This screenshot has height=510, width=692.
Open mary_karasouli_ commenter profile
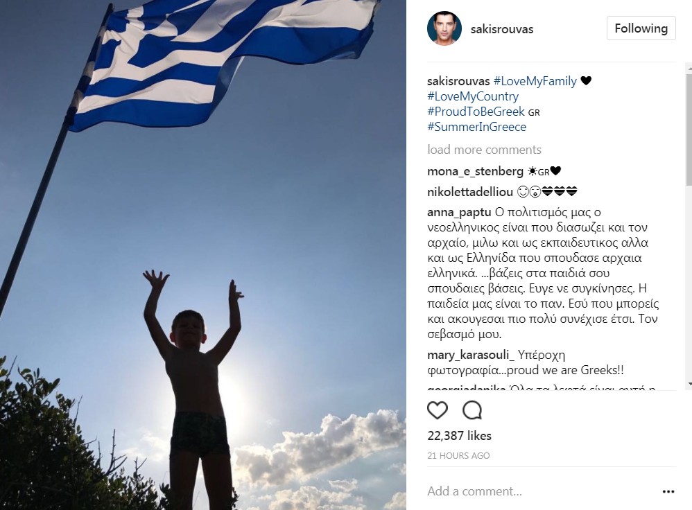pos(471,355)
